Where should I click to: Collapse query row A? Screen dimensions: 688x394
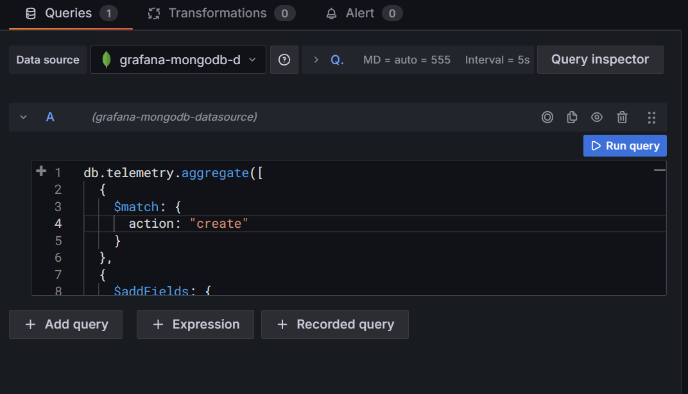(24, 117)
